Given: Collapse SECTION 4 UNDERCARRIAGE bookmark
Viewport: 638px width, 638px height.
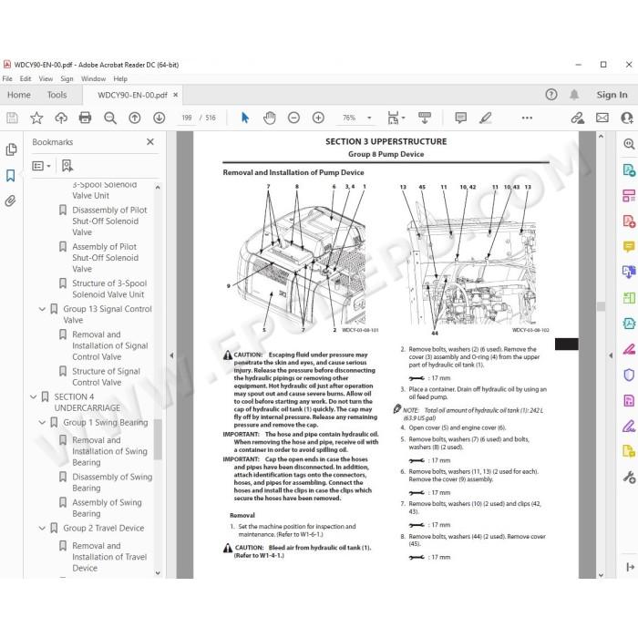Looking at the screenshot, I should pyautogui.click(x=34, y=396).
